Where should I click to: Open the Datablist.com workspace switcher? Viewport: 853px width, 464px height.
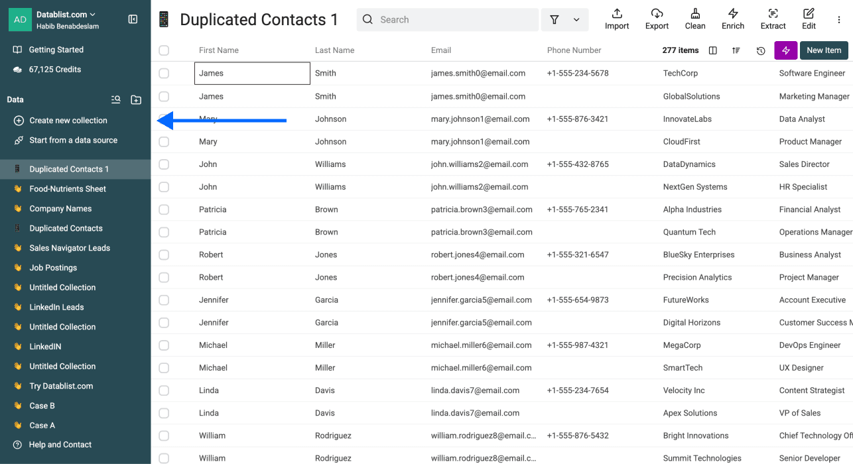click(63, 15)
